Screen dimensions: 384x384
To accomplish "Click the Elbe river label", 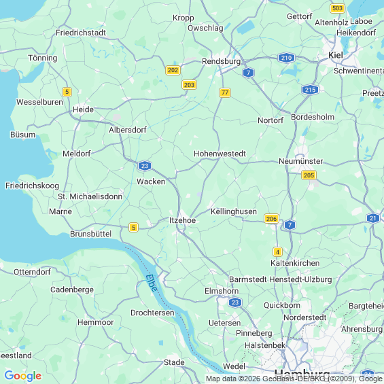I will 152,283.
